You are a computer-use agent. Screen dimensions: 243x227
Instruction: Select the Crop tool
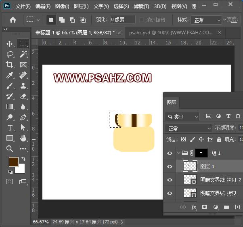[10, 65]
